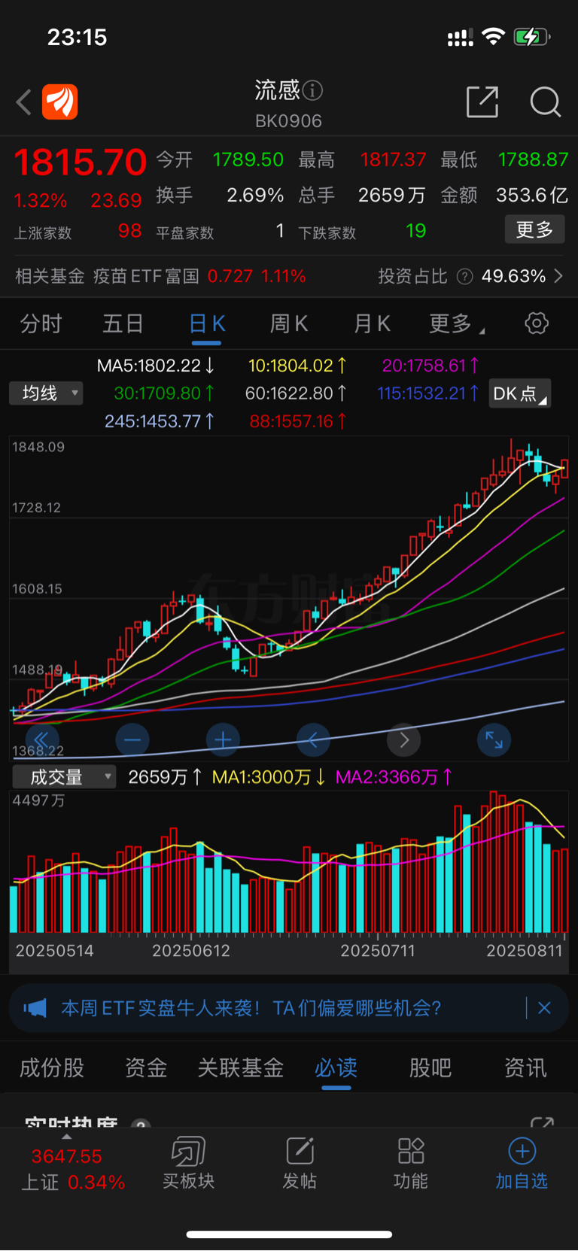The height and width of the screenshot is (1251, 578).
Task: Expand the 更多 chart period dropdown
Action: pos(456,324)
